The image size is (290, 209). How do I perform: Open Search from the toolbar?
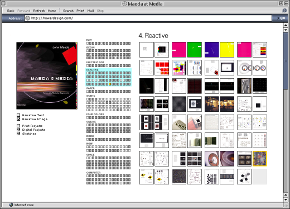[68, 11]
